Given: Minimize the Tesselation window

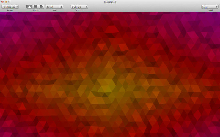Looking at the screenshot, I should (6, 2).
